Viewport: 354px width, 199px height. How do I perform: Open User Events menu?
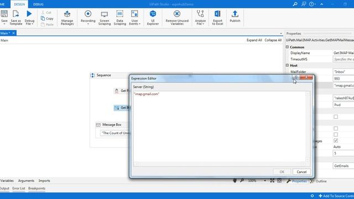tap(134, 18)
